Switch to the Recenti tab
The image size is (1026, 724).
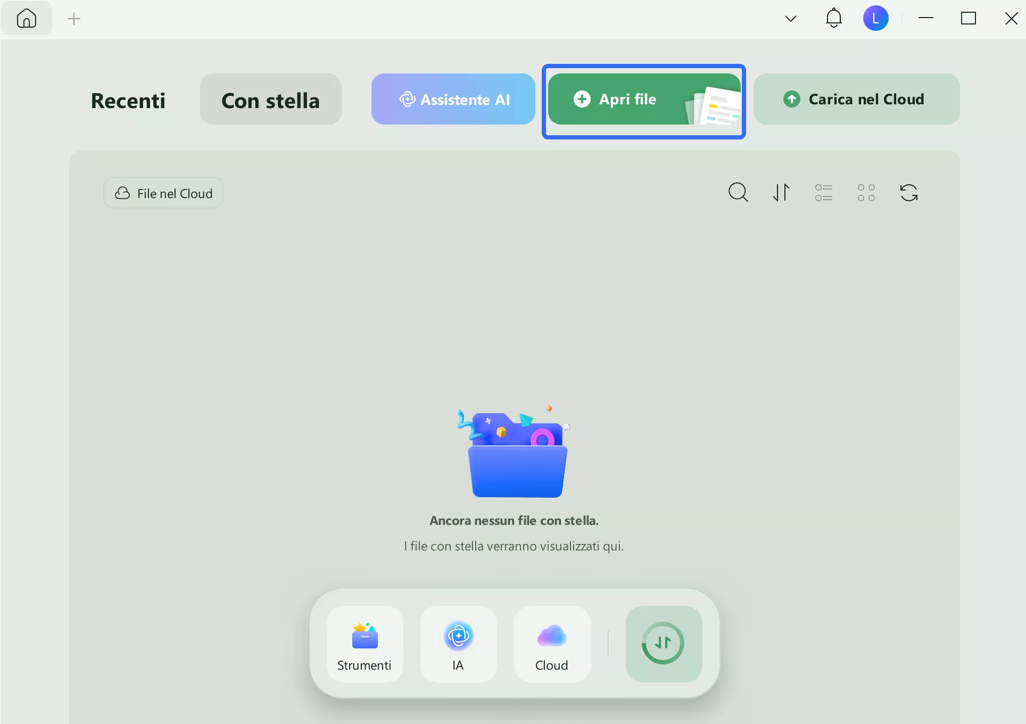128,100
